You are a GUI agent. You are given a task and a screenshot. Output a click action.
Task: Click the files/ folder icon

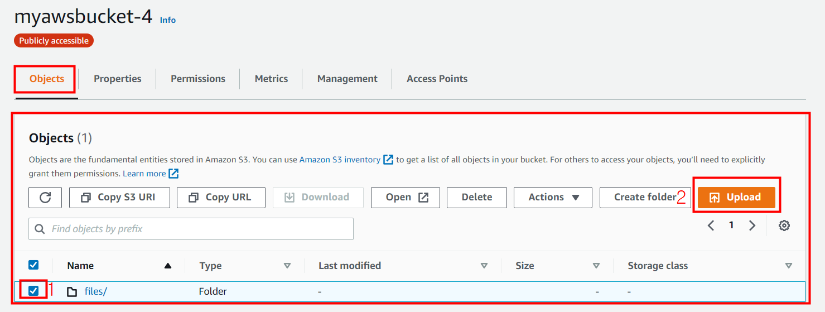(x=72, y=291)
